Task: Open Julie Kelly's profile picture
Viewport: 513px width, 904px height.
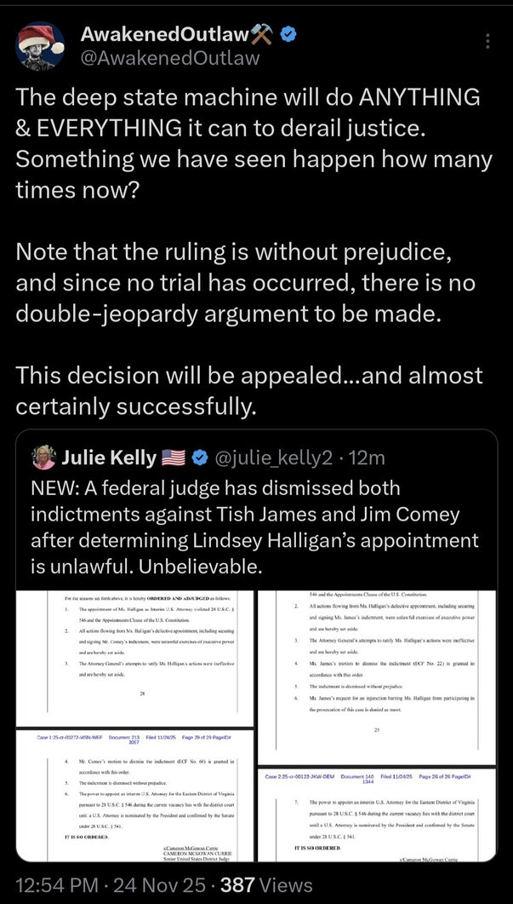Action: (x=43, y=458)
